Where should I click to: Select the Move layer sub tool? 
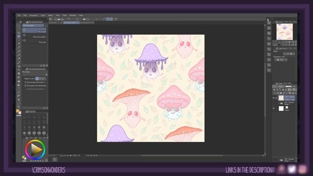[x=35, y=30]
